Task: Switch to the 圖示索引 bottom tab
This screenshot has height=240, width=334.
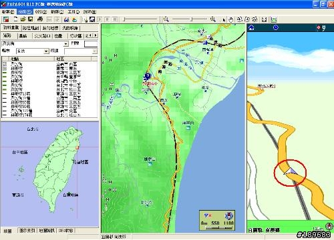Action: pos(27,231)
